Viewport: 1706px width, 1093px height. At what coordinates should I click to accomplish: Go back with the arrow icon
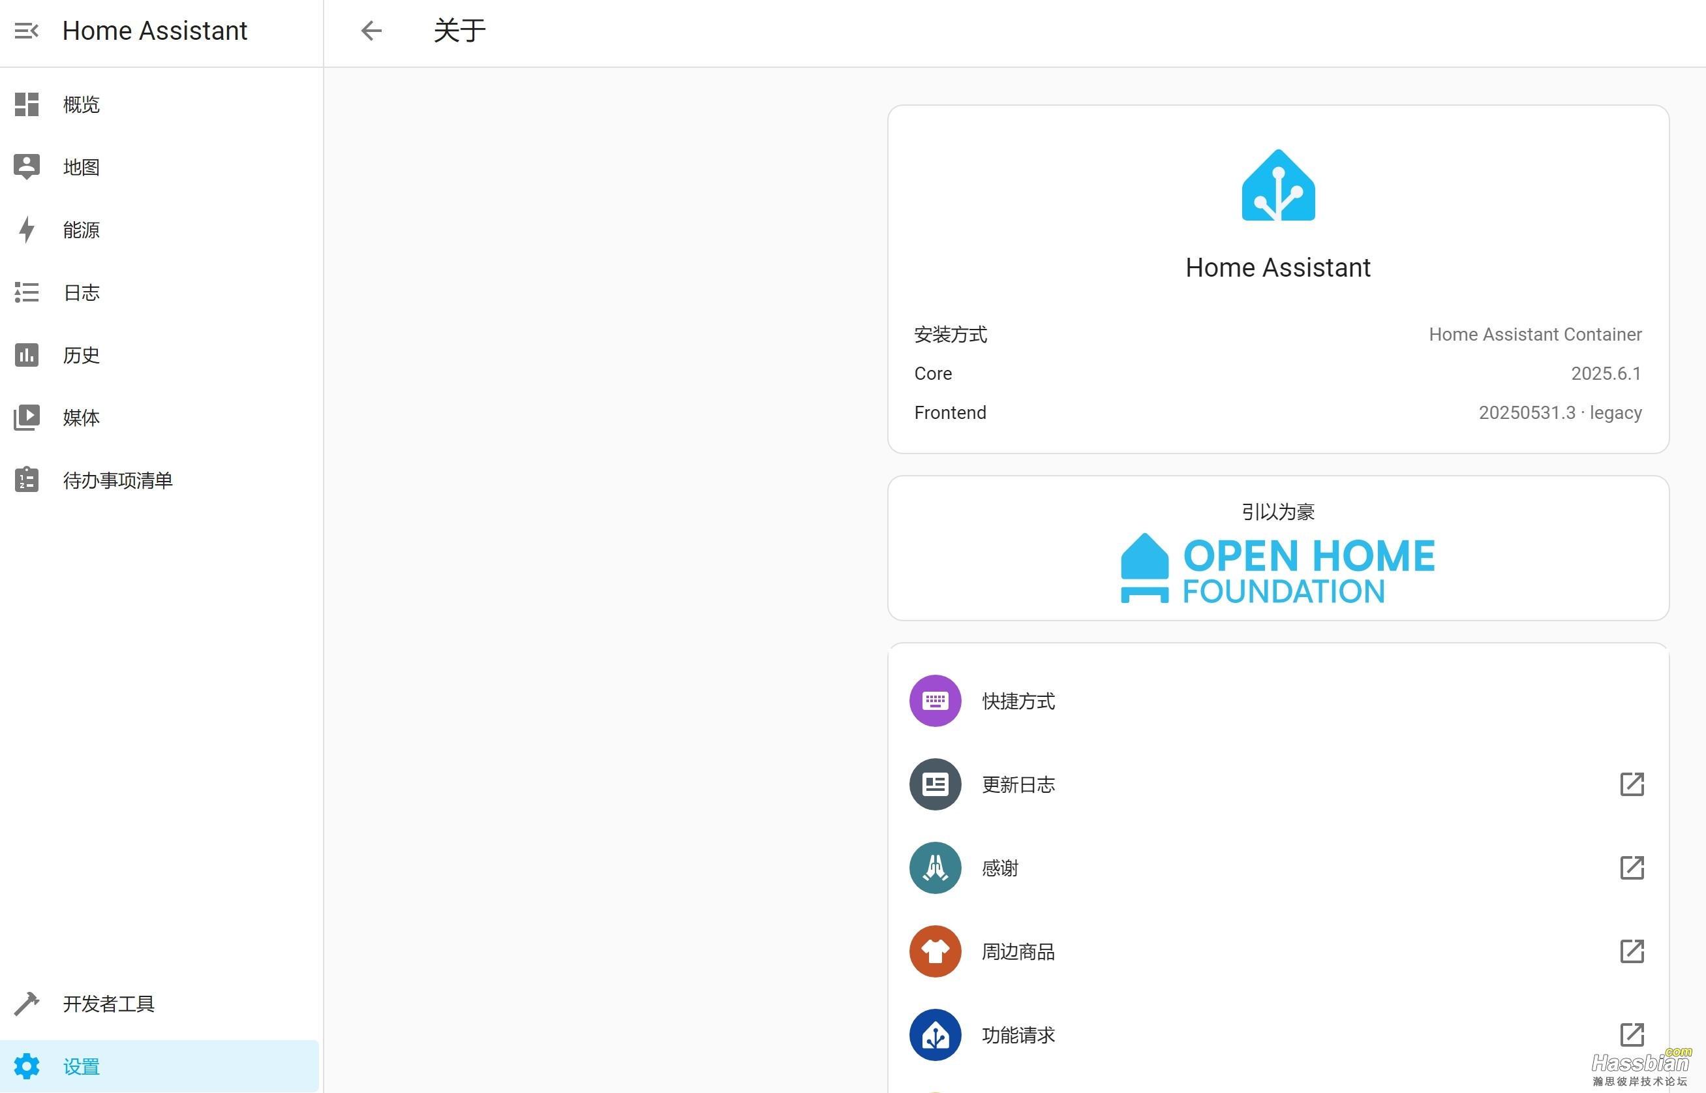tap(371, 31)
